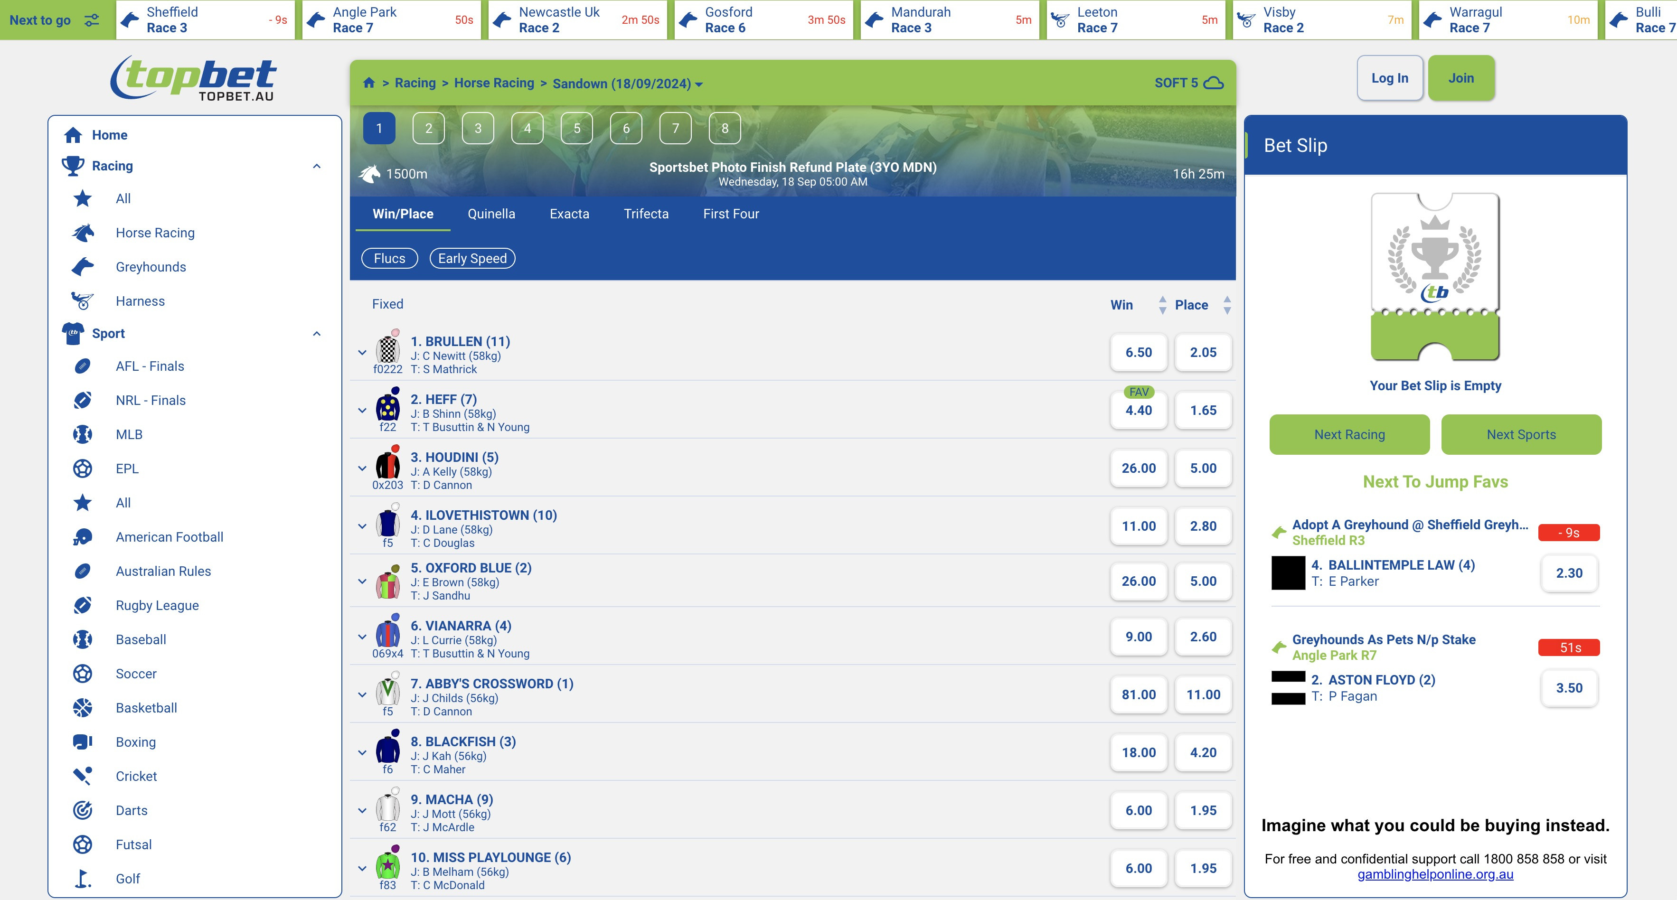Screen dimensions: 1677x900
Task: Expand details for 1. BRULLEN
Action: click(363, 352)
